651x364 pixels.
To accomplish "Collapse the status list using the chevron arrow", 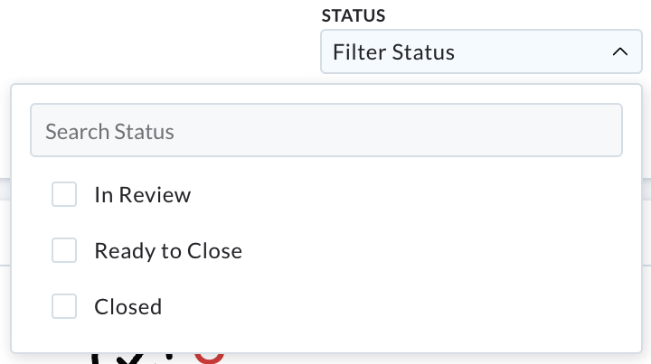I will [x=620, y=51].
